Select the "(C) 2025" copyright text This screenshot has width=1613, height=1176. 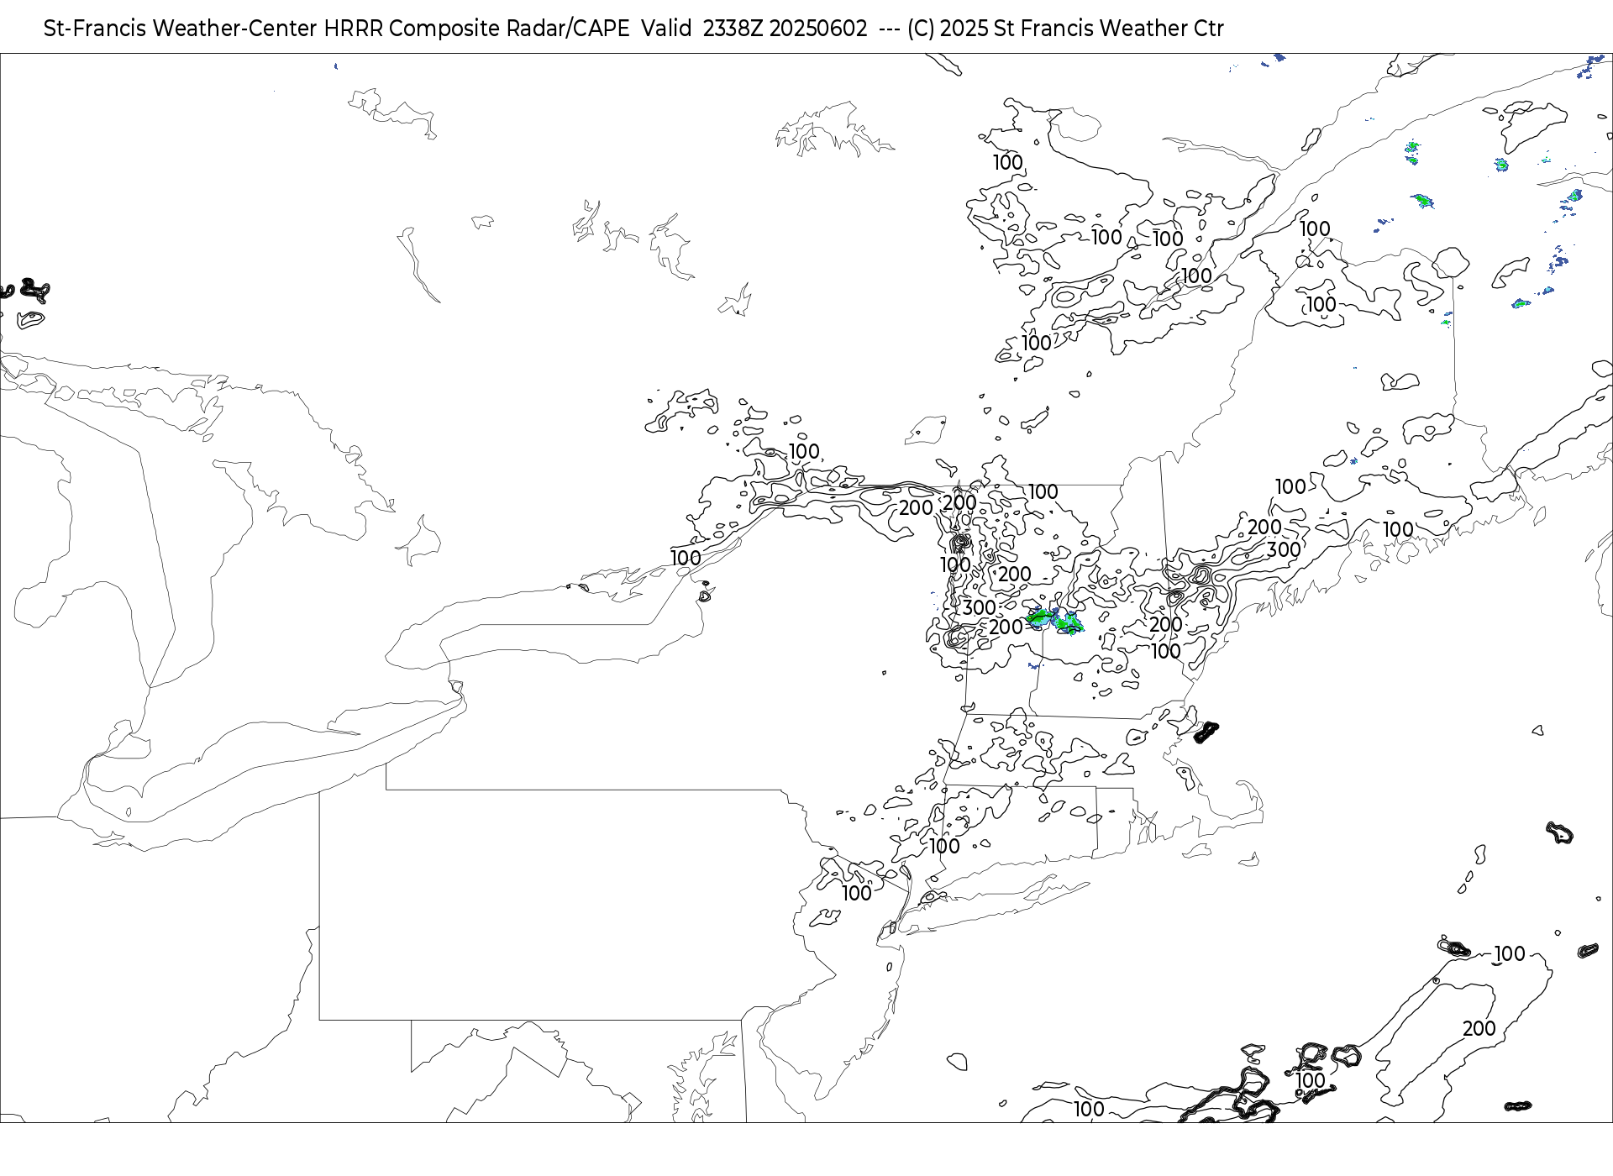pos(948,29)
